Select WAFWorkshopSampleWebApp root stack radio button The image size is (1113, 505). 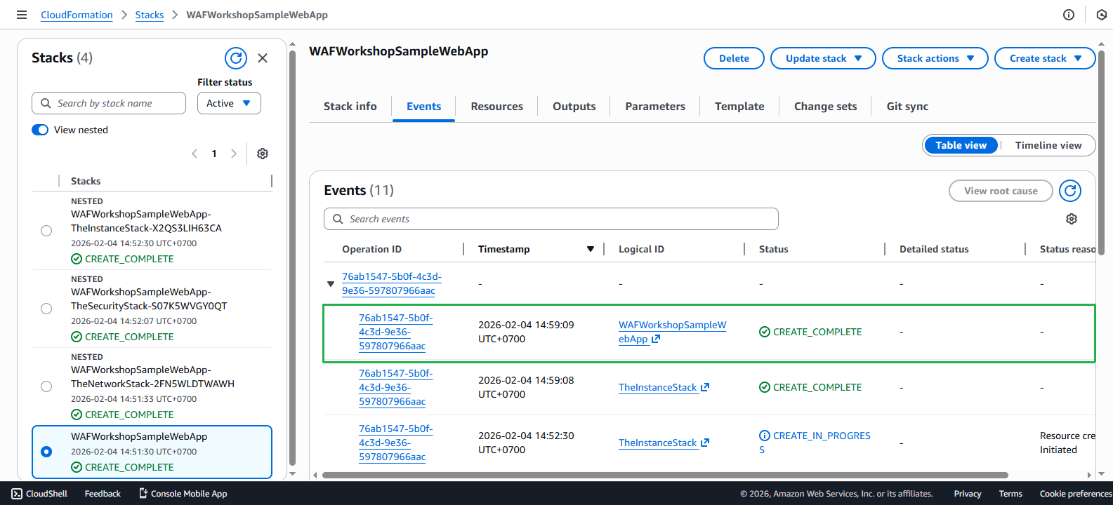point(46,452)
